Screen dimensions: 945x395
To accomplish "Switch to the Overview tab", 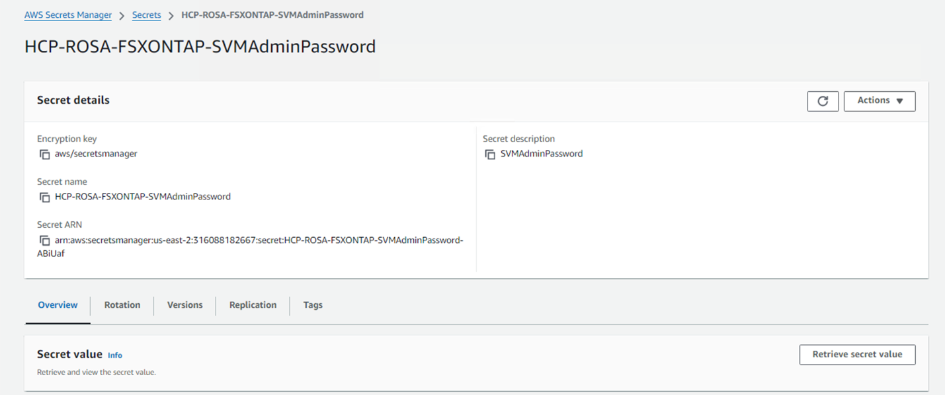I will pyautogui.click(x=58, y=305).
